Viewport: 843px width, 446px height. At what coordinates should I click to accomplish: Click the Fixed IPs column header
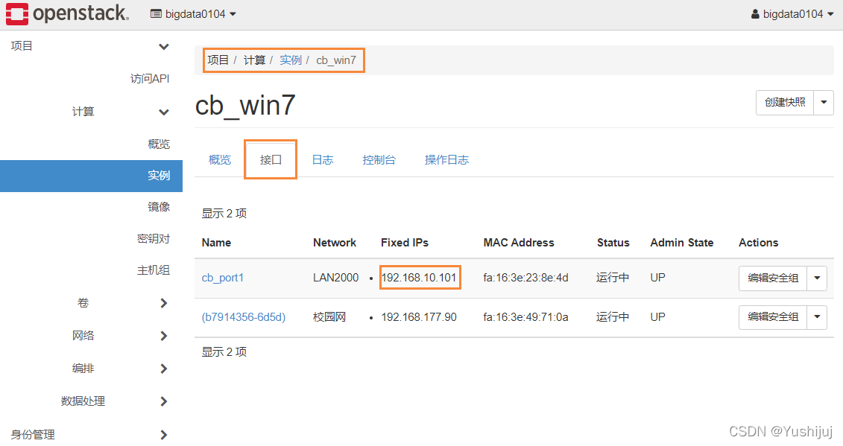coord(404,243)
